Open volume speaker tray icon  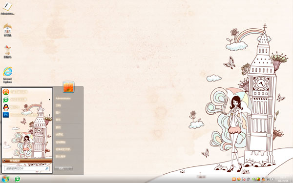point(272,179)
